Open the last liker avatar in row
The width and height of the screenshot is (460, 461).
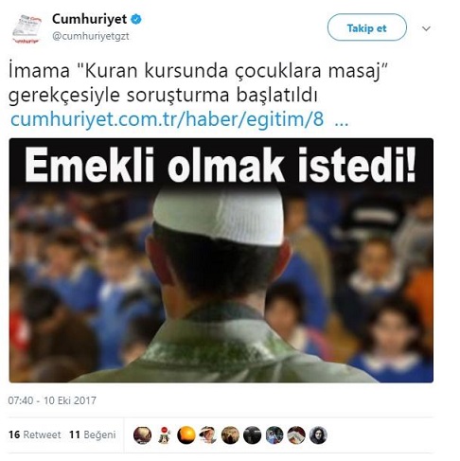coord(318,435)
